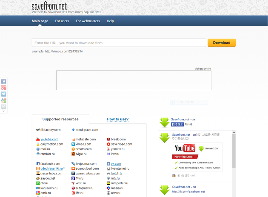
Task: Click the Facebook share icon in sidebar
Action: click(x=3, y=81)
